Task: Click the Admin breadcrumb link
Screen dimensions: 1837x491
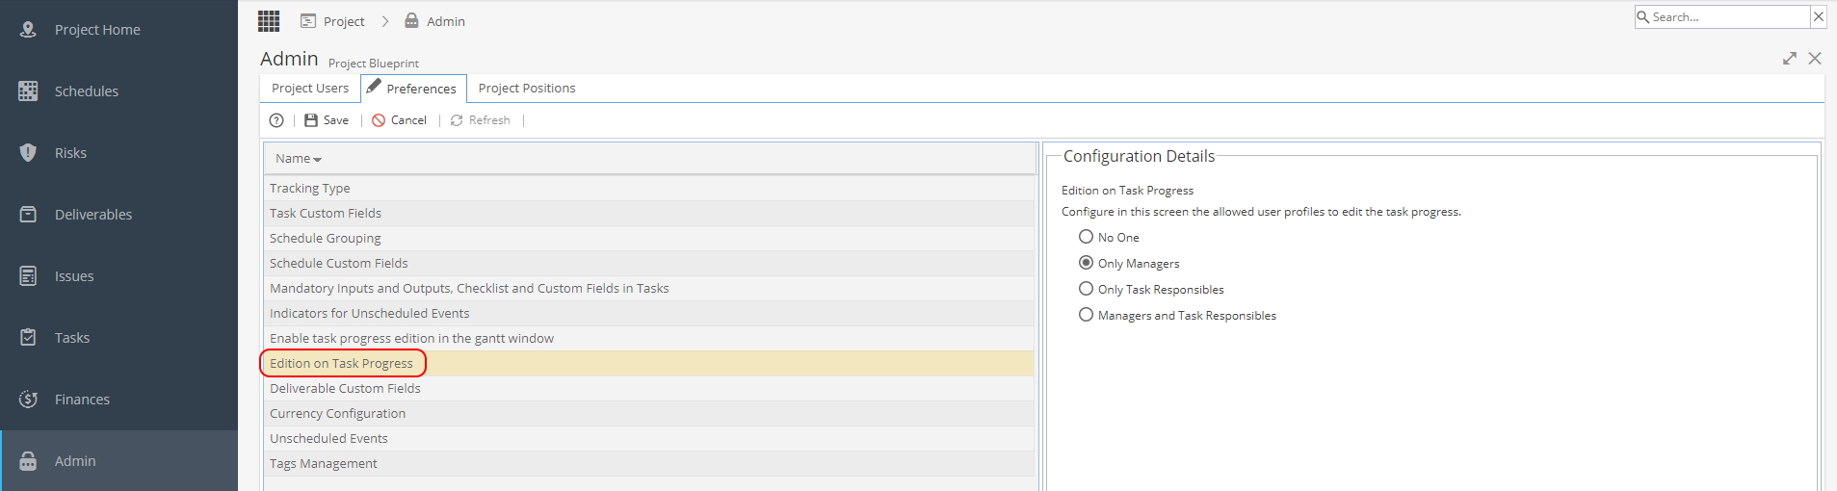Action: 446,21
